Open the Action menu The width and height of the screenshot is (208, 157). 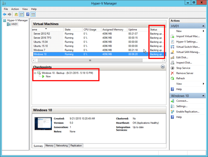[x=15, y=9]
